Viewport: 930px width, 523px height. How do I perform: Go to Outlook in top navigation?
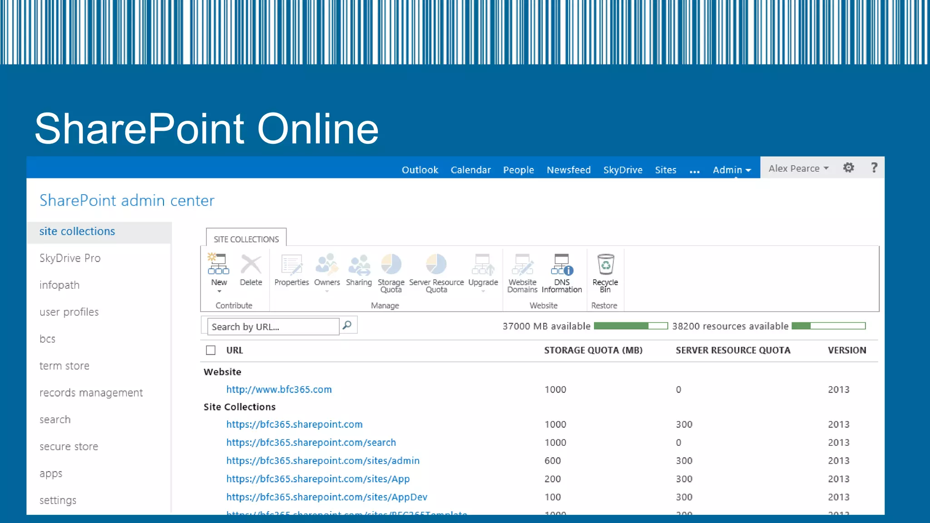[420, 170]
